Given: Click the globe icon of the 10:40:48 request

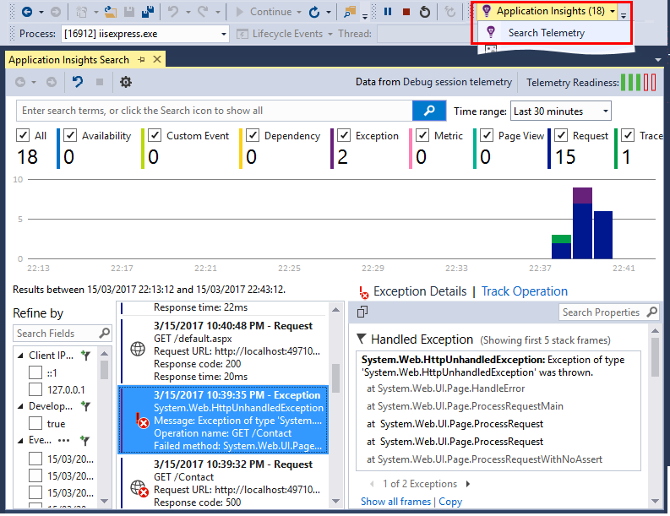Looking at the screenshot, I should (138, 349).
